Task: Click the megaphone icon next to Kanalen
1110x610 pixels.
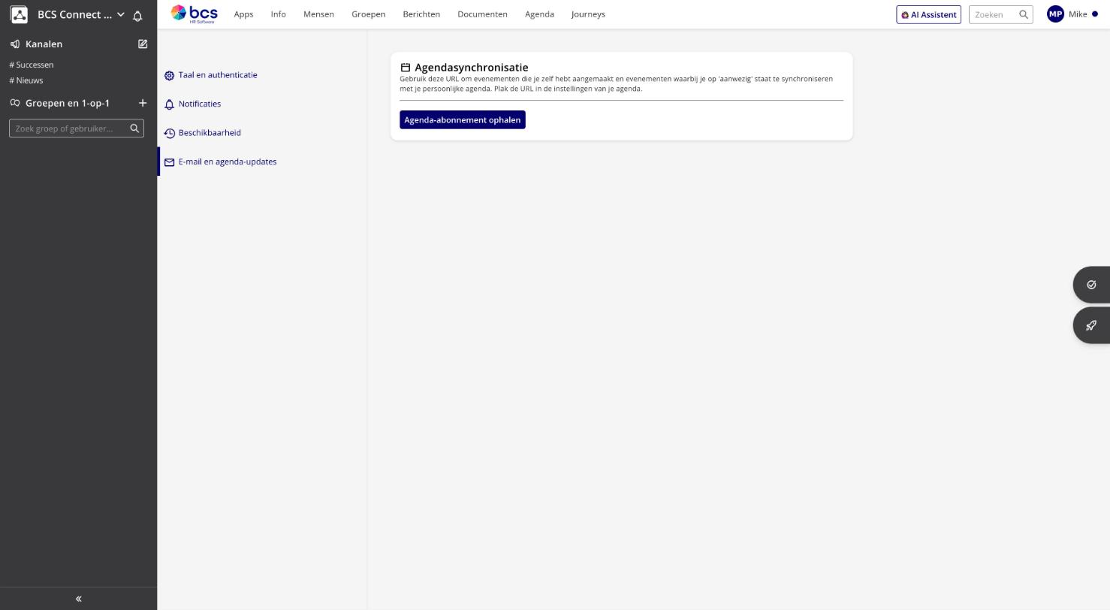Action: (x=15, y=44)
